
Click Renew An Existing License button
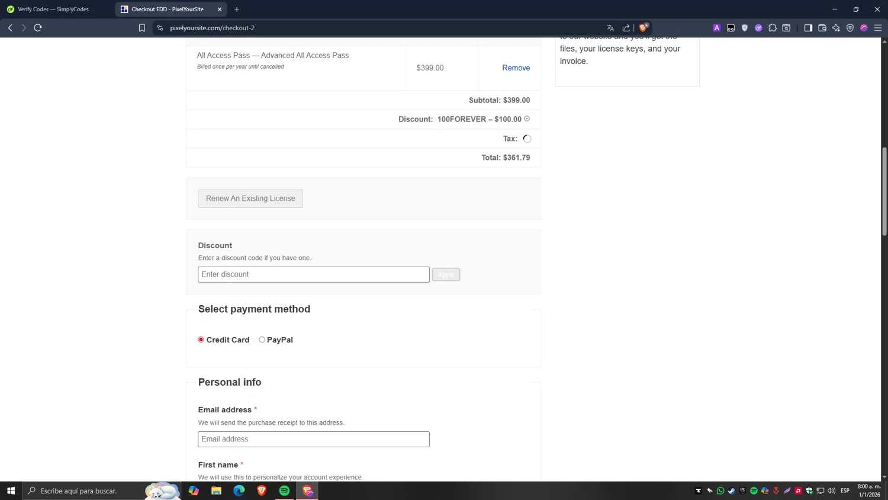[x=250, y=198]
